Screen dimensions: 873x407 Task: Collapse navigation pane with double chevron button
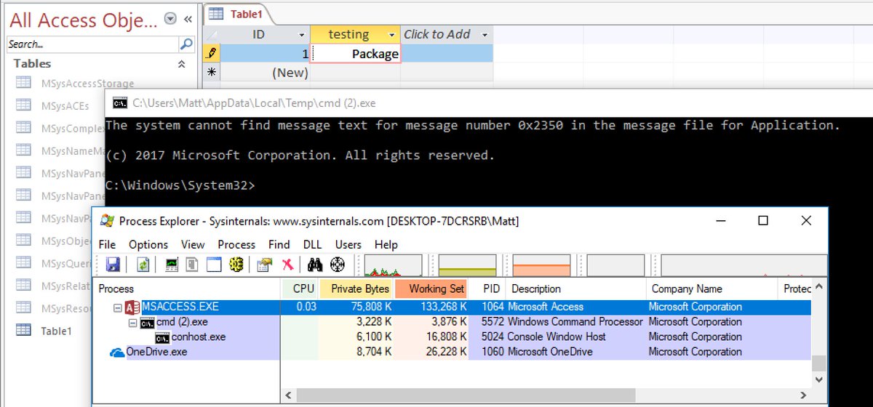188,19
